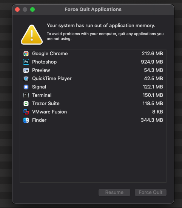Select Google Chrome in the list
This screenshot has width=182, height=208.
pos(93,54)
